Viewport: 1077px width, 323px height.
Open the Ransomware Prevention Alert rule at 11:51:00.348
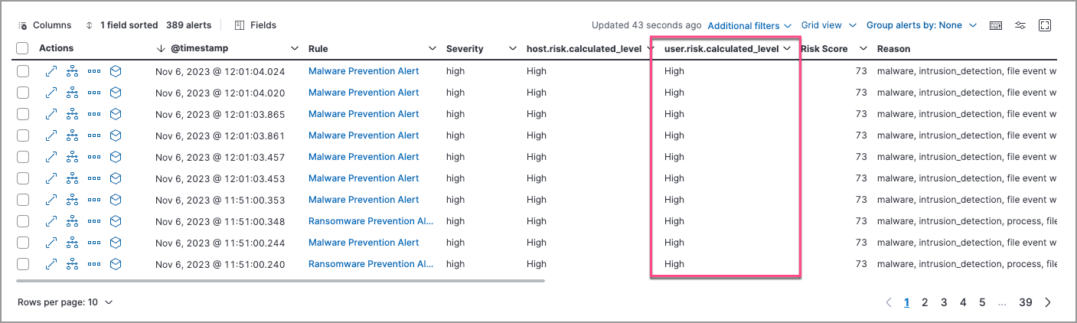(x=370, y=221)
